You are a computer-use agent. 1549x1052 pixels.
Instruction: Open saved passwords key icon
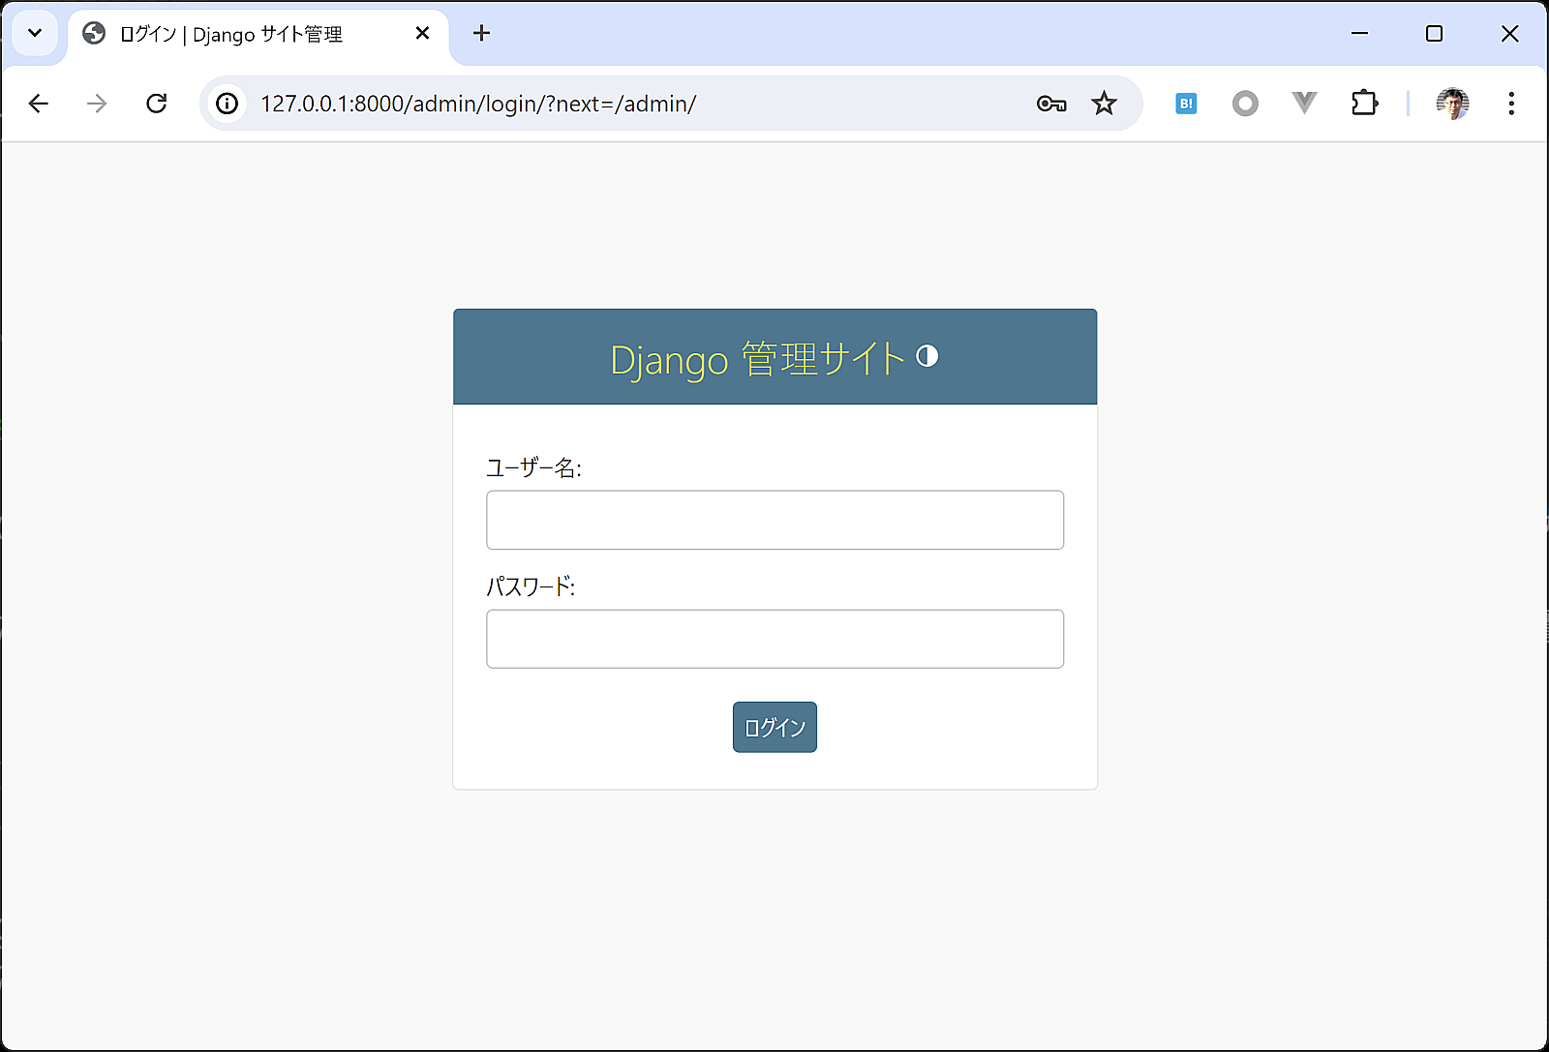[1051, 104]
